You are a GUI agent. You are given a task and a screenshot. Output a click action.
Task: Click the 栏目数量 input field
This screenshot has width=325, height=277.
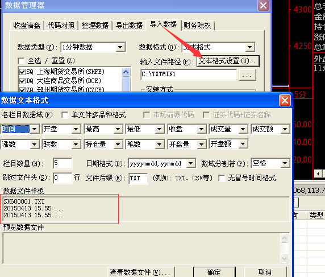pos(63,163)
